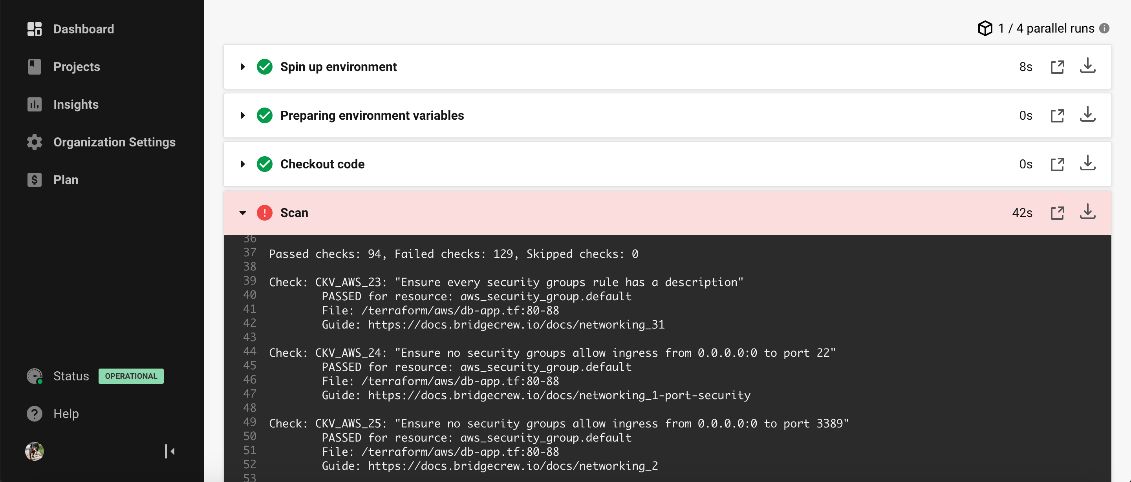
Task: Click the parallel runs cube icon
Action: (x=985, y=28)
